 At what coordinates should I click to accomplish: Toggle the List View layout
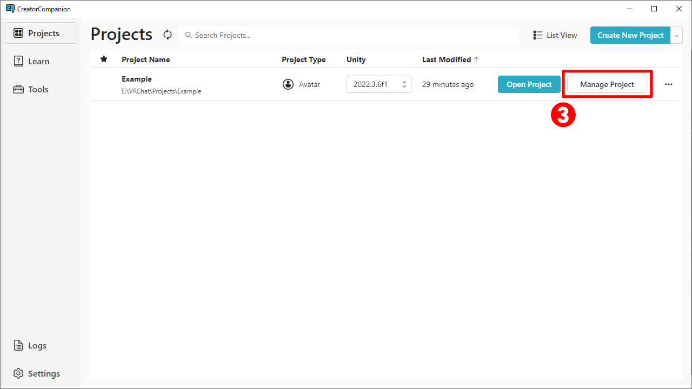[x=555, y=35]
